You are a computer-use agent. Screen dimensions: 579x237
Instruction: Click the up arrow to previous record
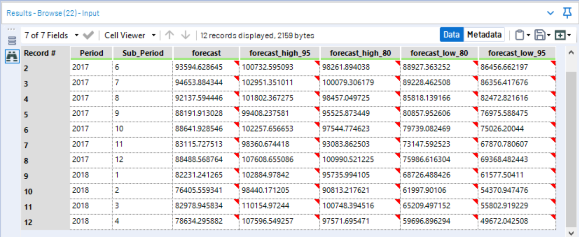pyautogui.click(x=170, y=35)
